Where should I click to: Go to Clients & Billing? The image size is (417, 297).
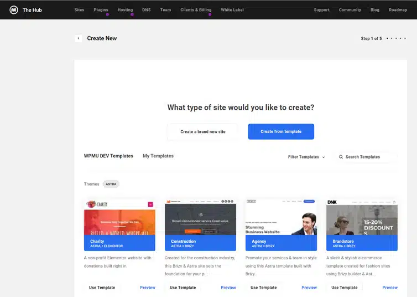pyautogui.click(x=196, y=10)
